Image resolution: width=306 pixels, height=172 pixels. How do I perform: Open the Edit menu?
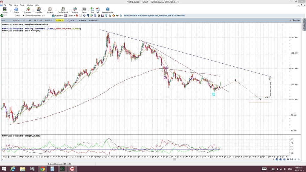click(10, 5)
